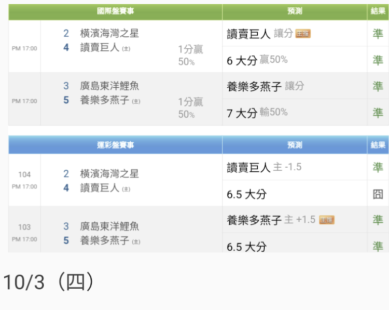The height and width of the screenshot is (310, 389).
Task: Click the 囧 result icon for 6.5 大分
Action: [378, 194]
